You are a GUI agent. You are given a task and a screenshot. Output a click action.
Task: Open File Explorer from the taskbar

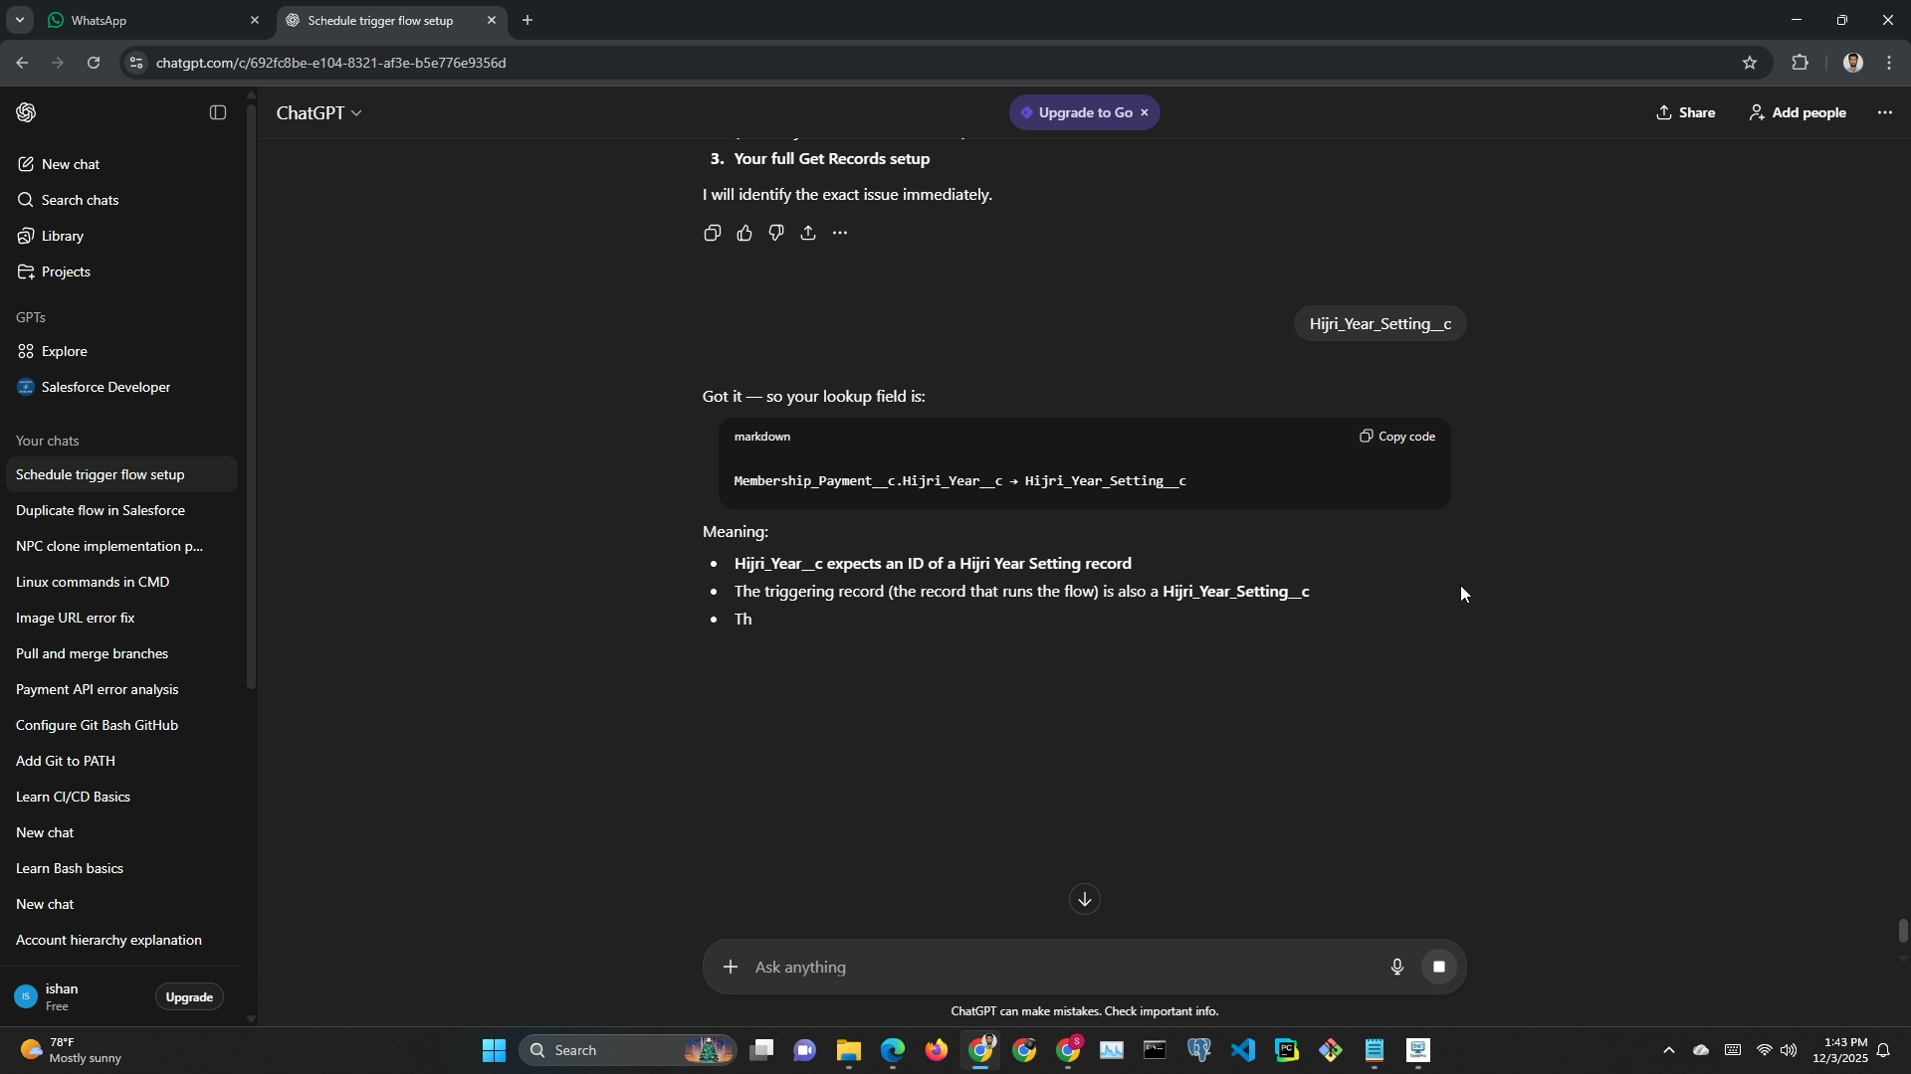pyautogui.click(x=848, y=1051)
